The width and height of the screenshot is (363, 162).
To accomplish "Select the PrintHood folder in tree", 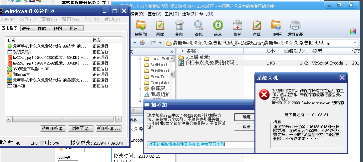I will tap(157, 71).
